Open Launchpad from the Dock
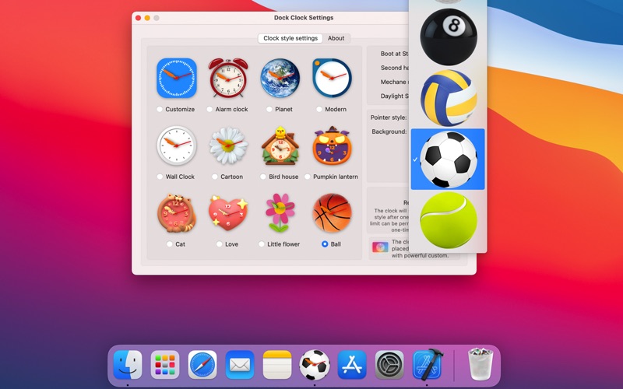The height and width of the screenshot is (389, 623). coord(165,365)
